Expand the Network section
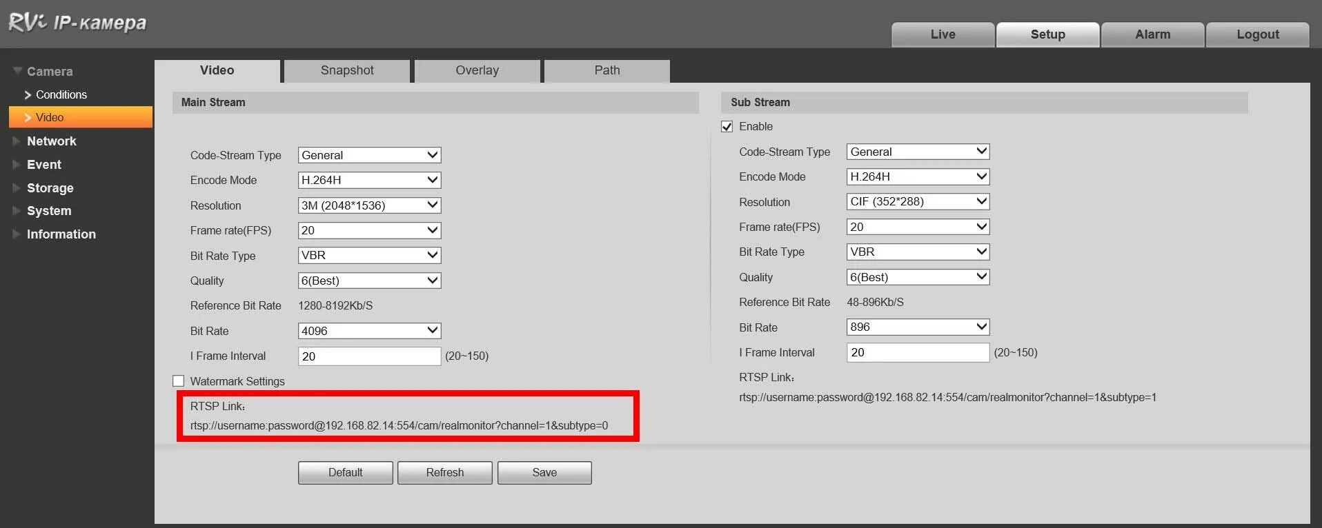This screenshot has width=1322, height=528. 44,141
